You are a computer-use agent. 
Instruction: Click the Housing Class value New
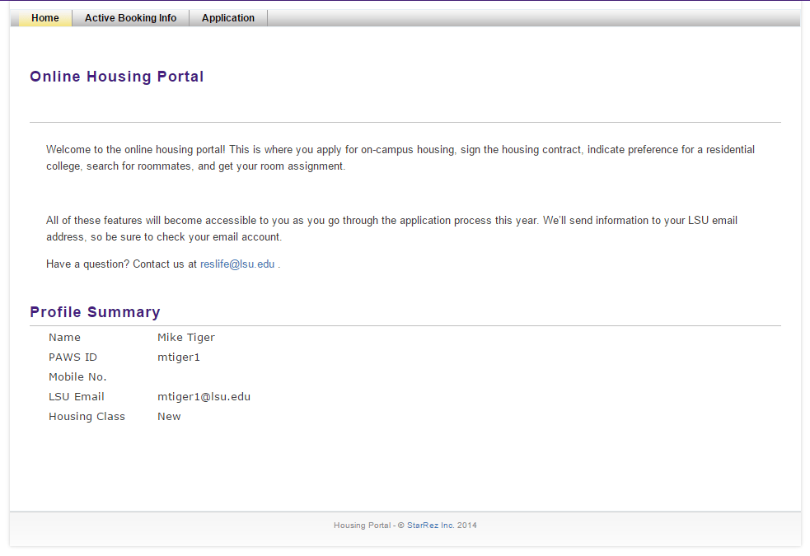click(169, 416)
